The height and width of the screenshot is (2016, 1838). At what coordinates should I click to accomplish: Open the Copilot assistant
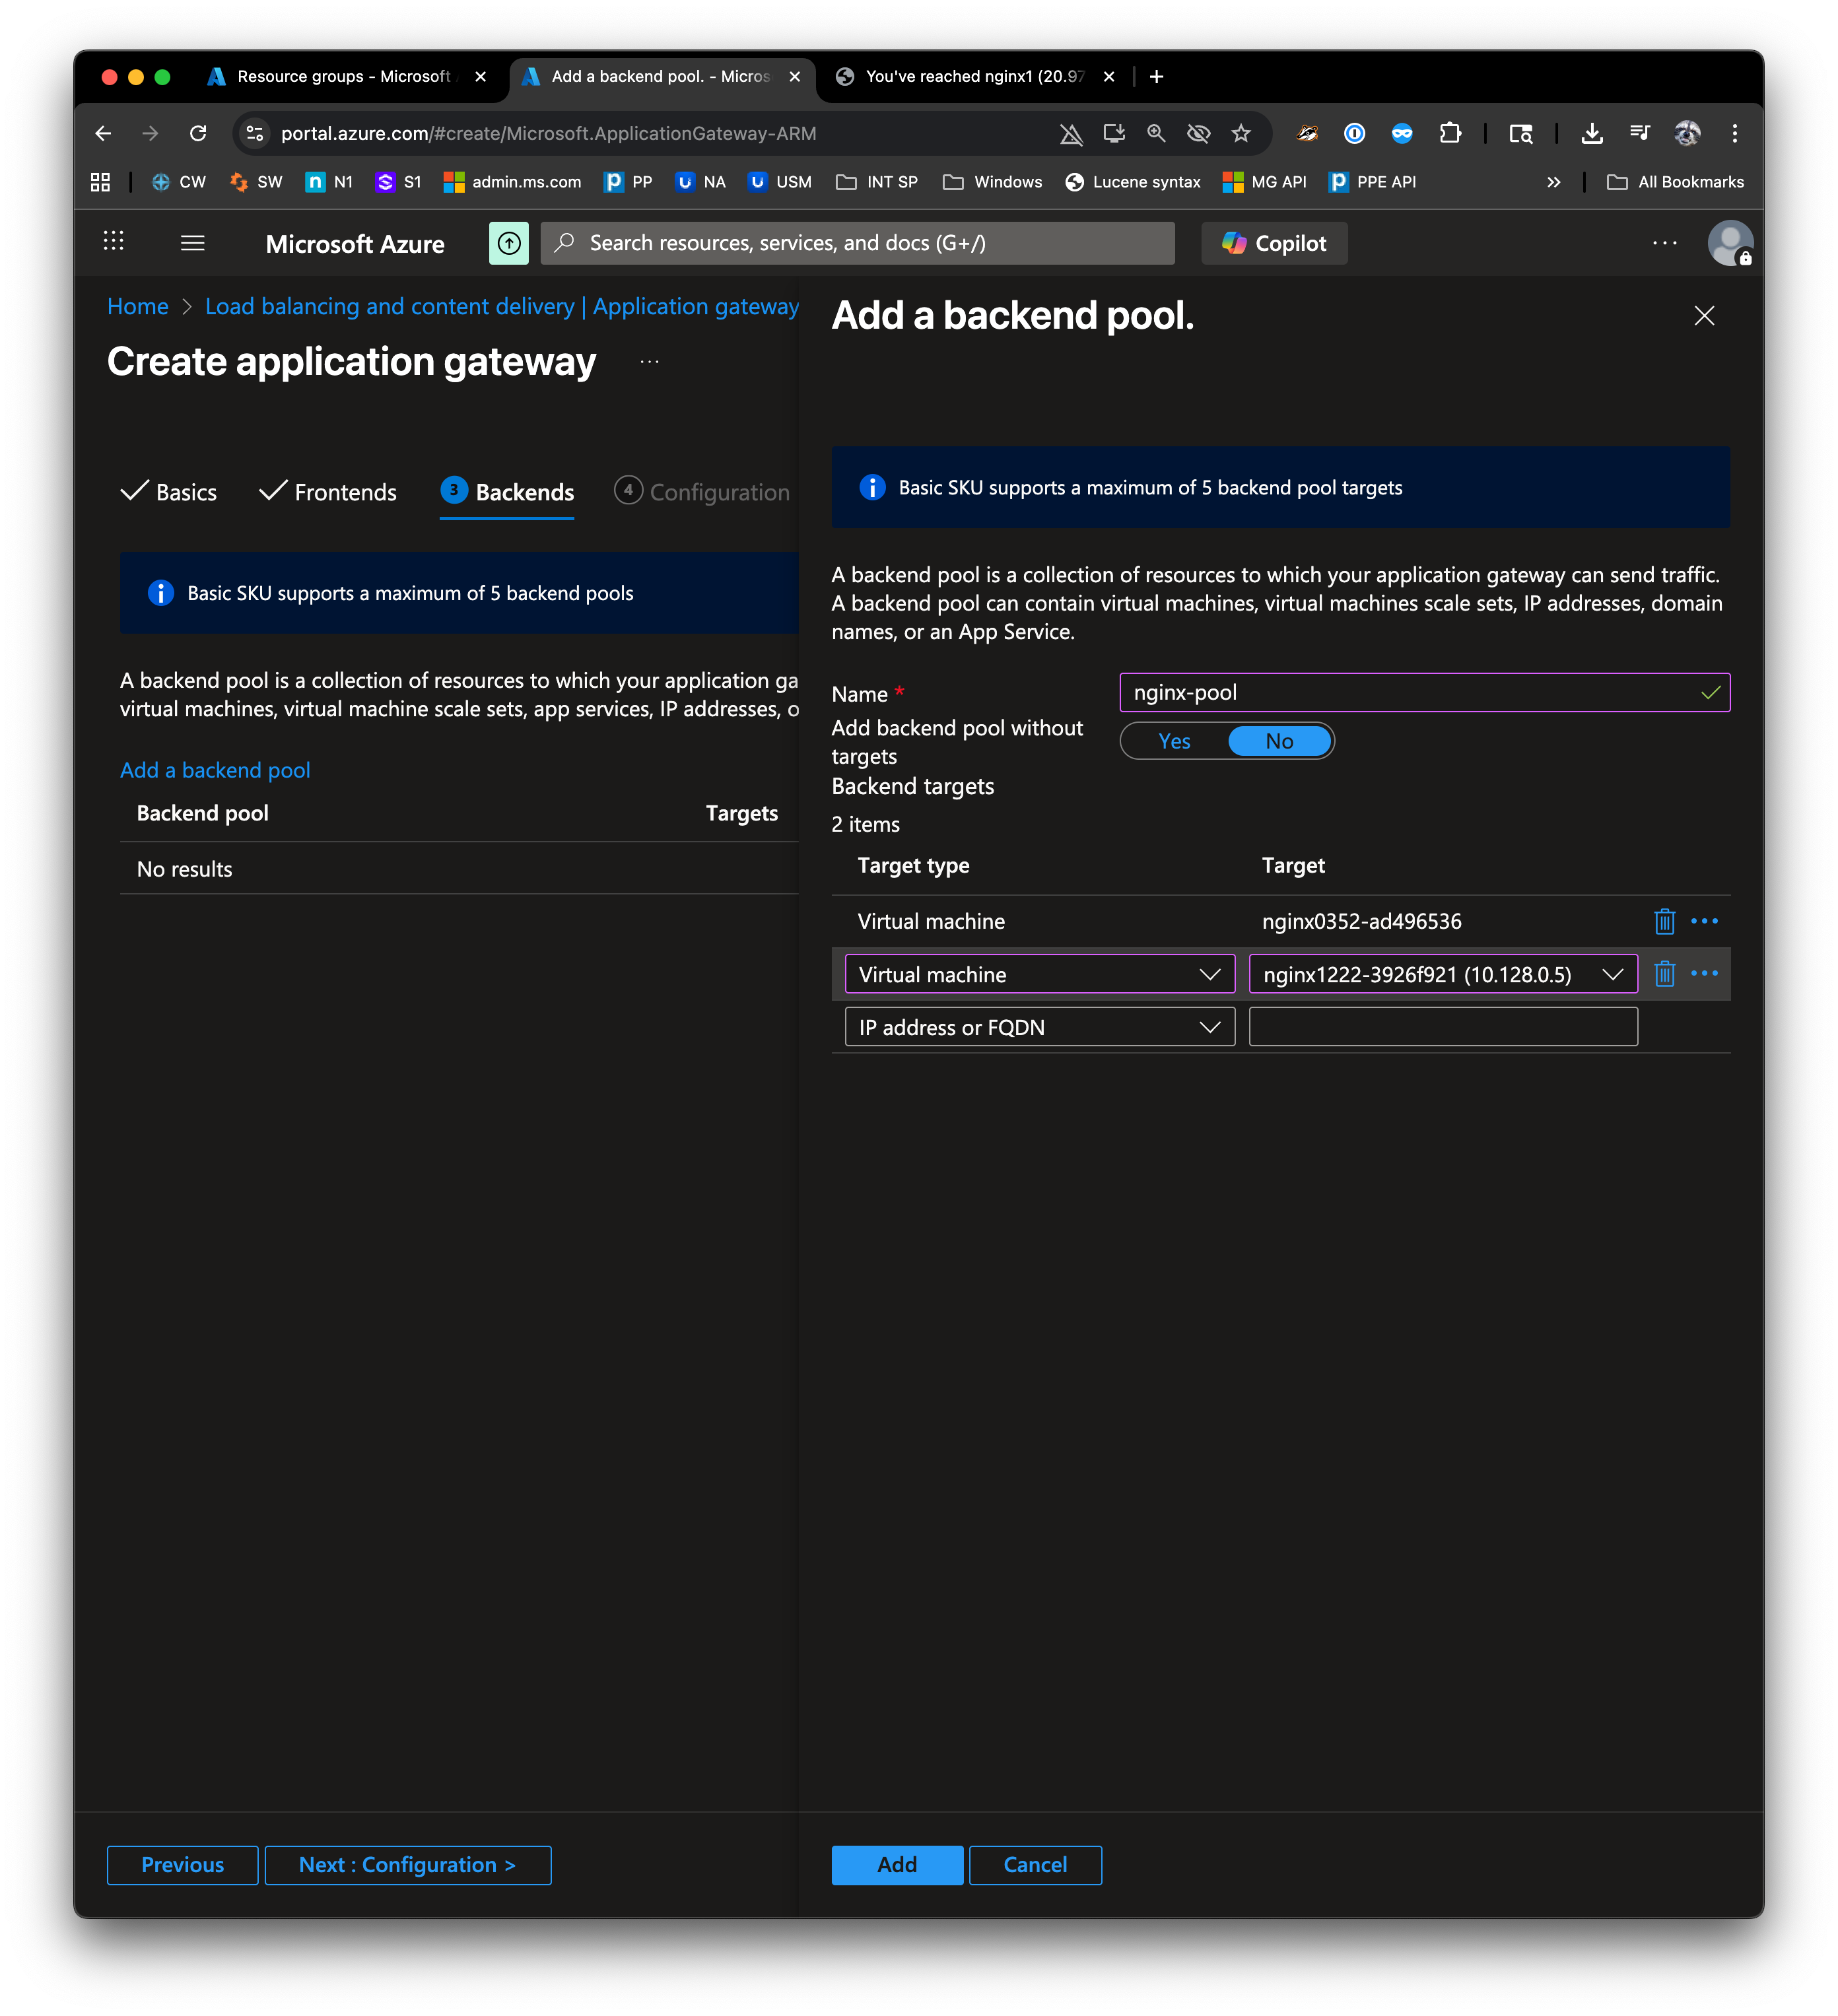pos(1274,243)
